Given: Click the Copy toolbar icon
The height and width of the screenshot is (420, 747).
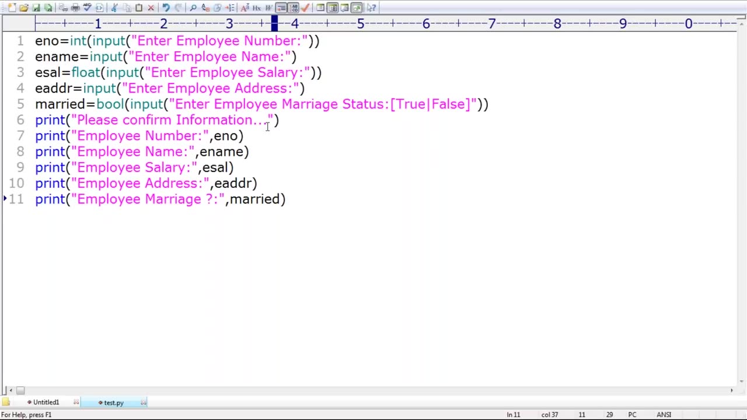Looking at the screenshot, I should 128,8.
